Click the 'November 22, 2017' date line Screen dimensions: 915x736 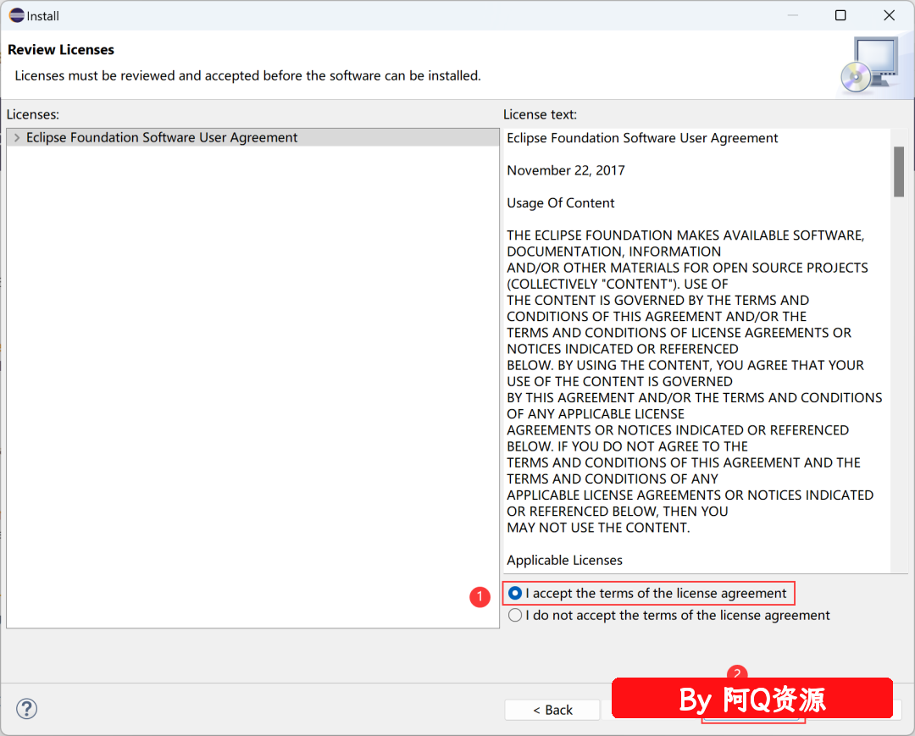click(565, 170)
